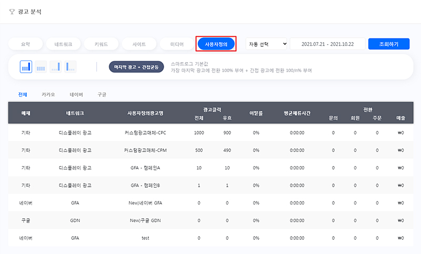The height and width of the screenshot is (254, 421).
Task: Click the 커스텀광고매체-CPC ad name
Action: tap(145, 133)
